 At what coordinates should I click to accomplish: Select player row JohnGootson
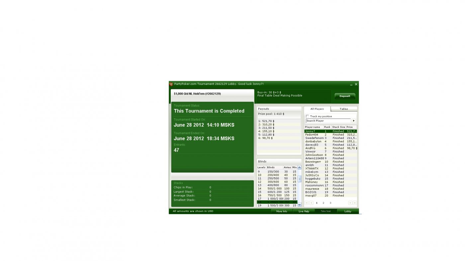[x=331, y=155]
